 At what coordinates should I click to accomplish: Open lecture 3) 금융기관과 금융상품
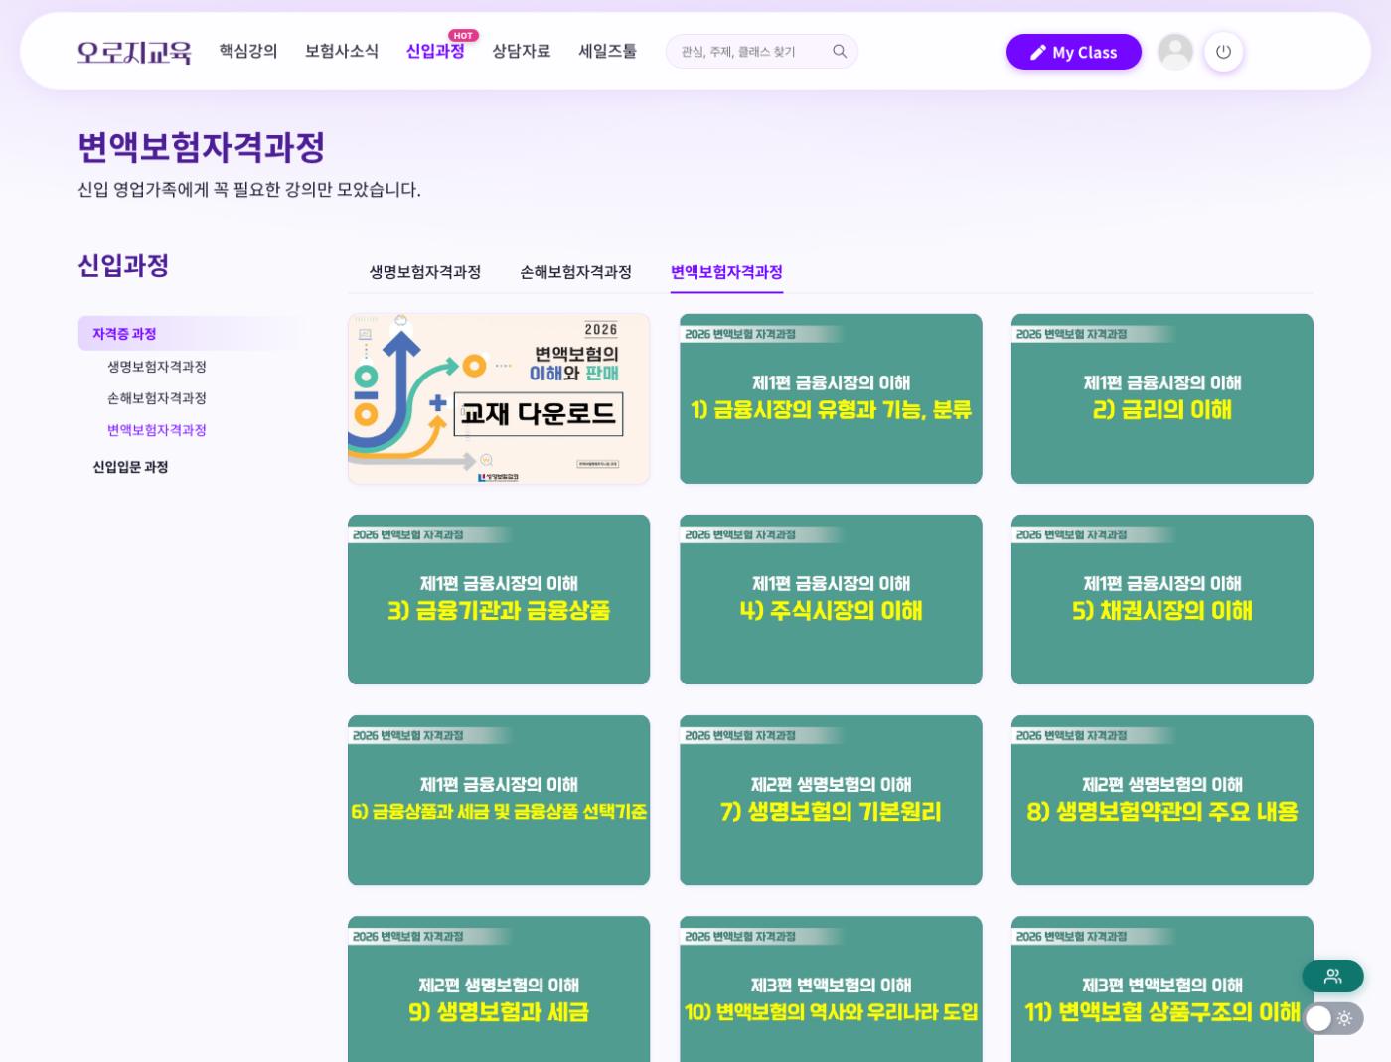coord(499,600)
